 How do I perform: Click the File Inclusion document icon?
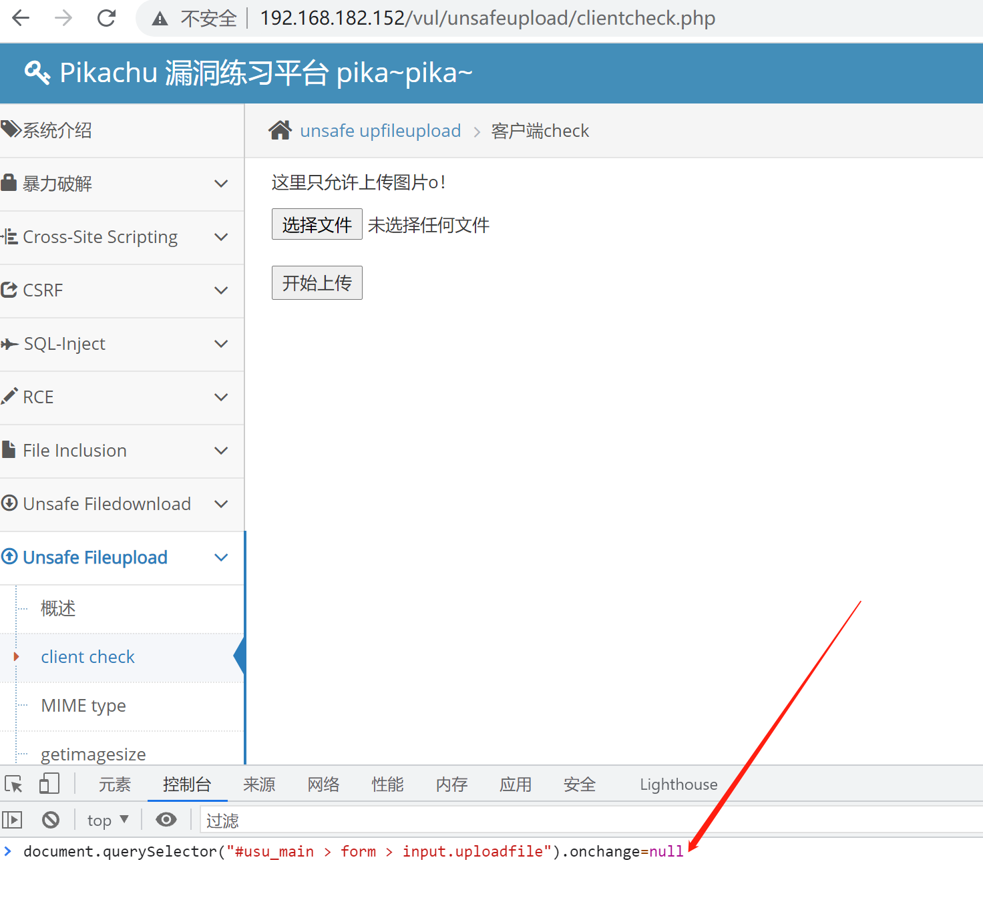[x=9, y=449]
